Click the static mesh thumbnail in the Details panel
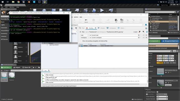Image resolution: width=180 pixels, height=101 pixels. pyautogui.click(x=160, y=72)
